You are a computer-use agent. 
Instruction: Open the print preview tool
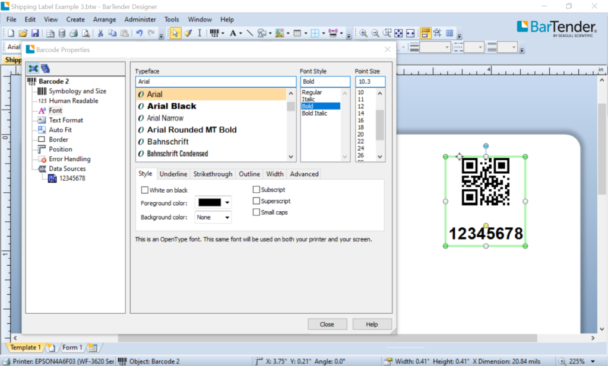85,34
